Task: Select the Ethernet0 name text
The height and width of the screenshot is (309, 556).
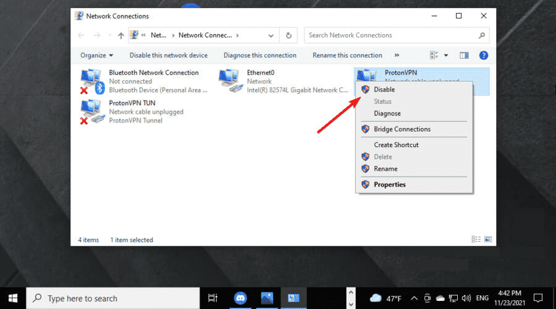Action: coord(261,72)
